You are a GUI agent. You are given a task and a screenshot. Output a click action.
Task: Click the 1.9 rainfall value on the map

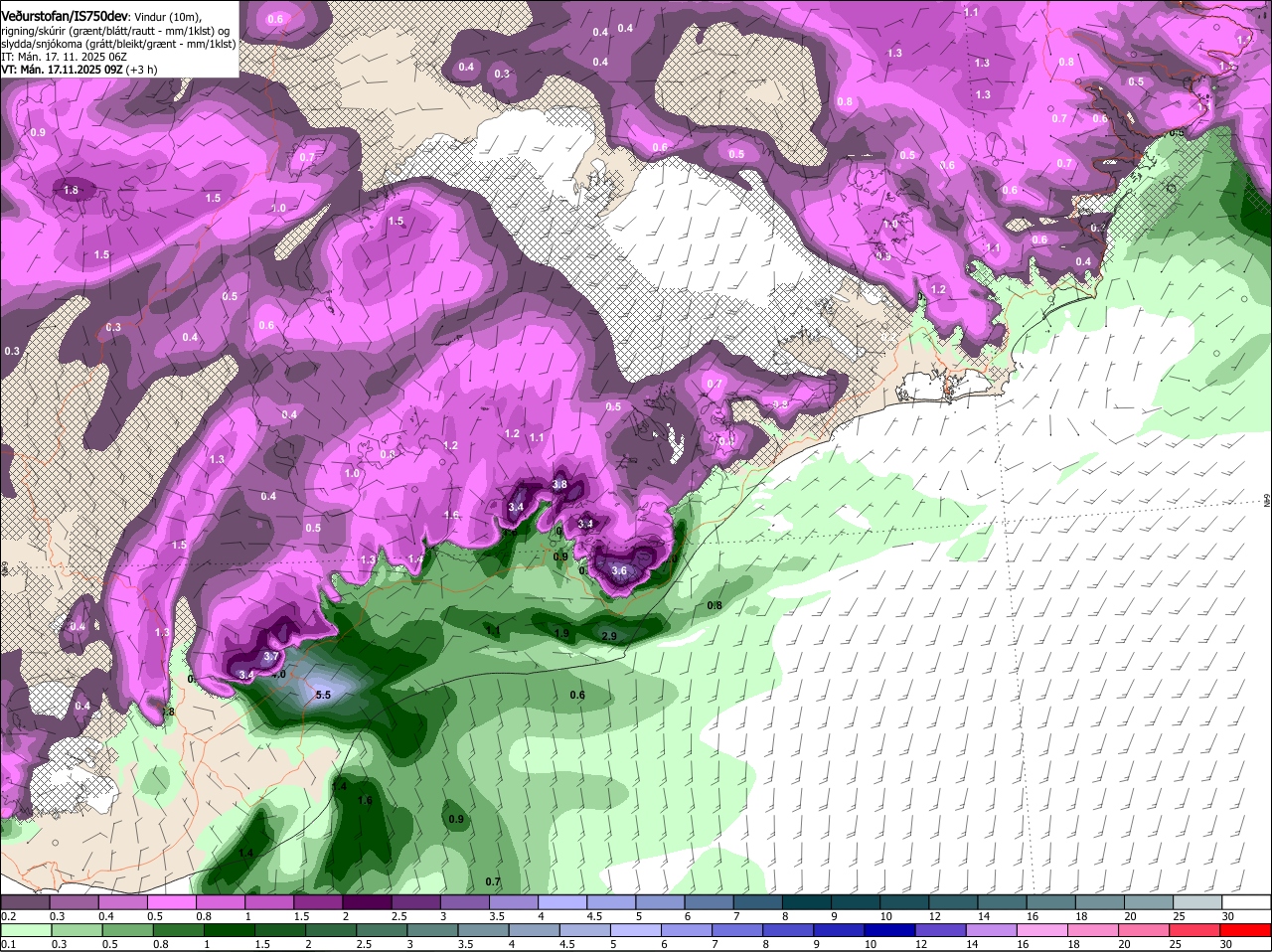click(561, 633)
